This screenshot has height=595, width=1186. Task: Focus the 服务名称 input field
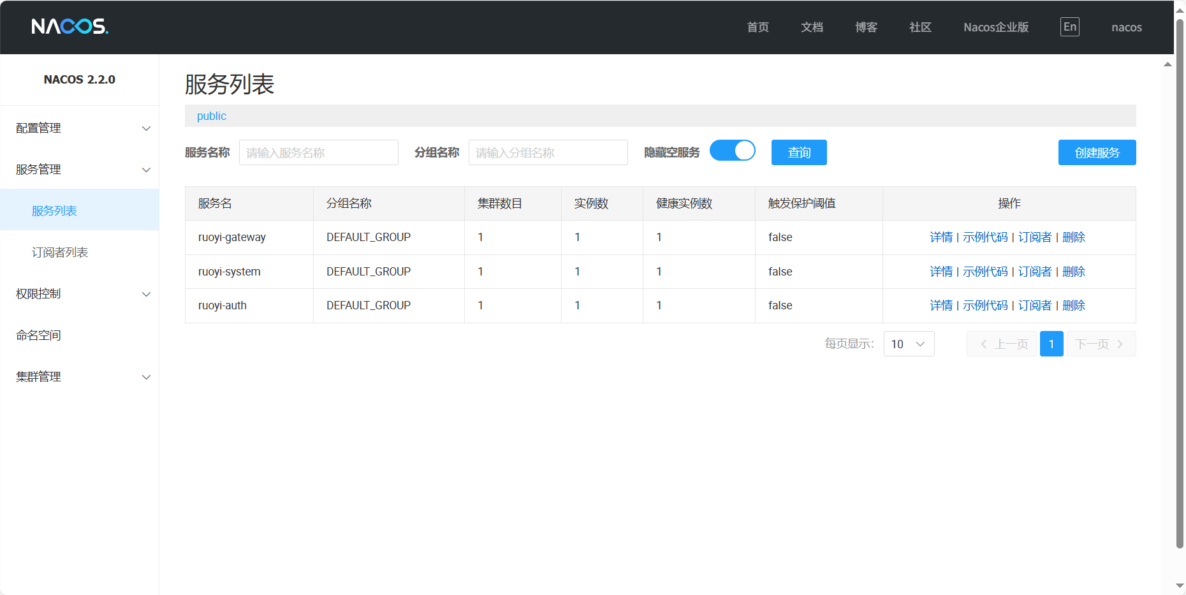[x=319, y=152]
